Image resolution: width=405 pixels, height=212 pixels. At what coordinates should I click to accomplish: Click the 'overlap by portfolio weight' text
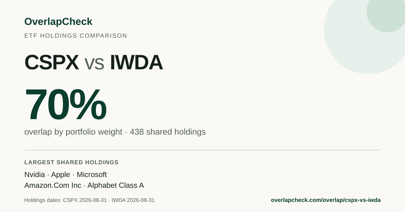click(73, 132)
